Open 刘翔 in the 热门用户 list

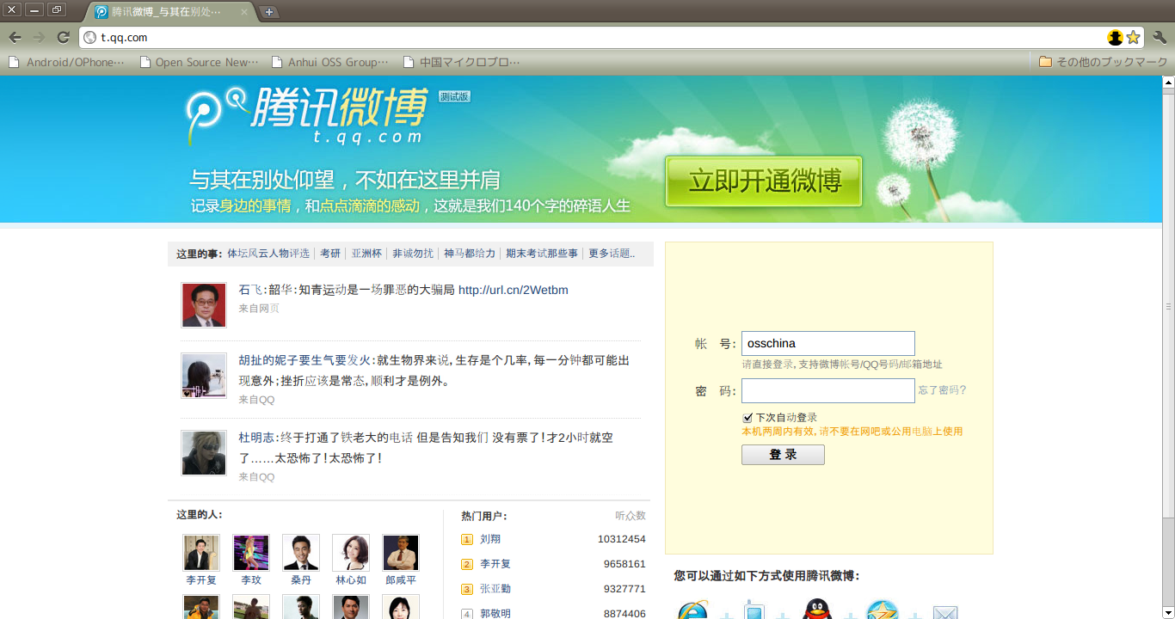pos(490,539)
